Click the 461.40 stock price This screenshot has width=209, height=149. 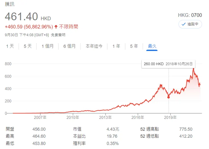[x=21, y=17]
